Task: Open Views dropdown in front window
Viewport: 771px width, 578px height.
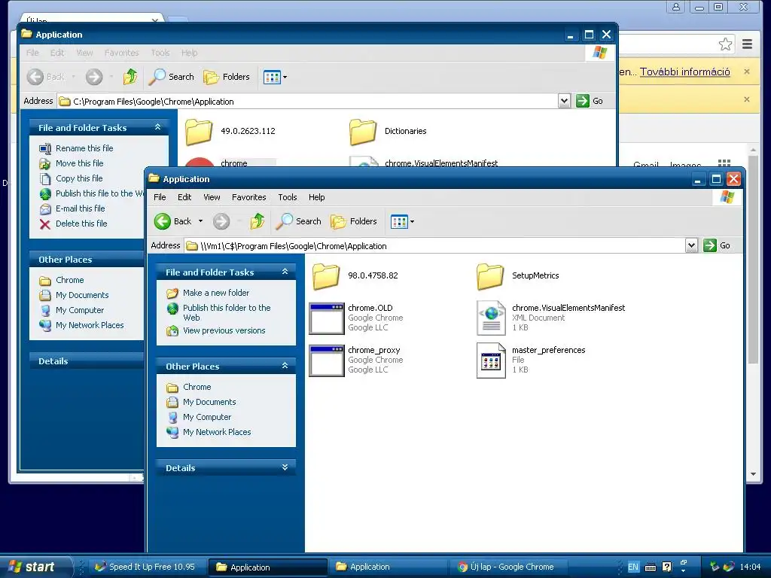Action: (x=402, y=222)
